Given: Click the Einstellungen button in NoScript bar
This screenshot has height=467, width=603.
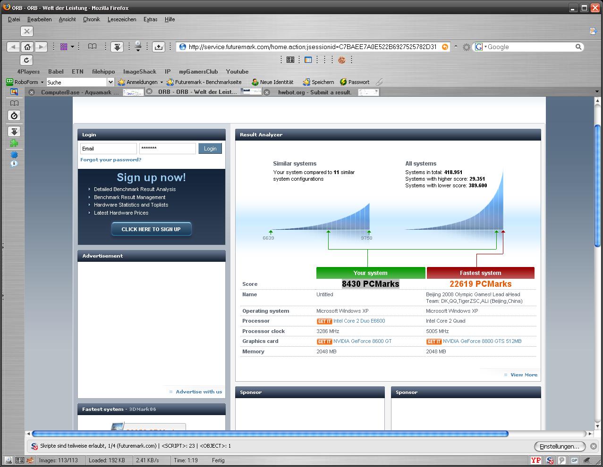Looking at the screenshot, I should pyautogui.click(x=560, y=446).
